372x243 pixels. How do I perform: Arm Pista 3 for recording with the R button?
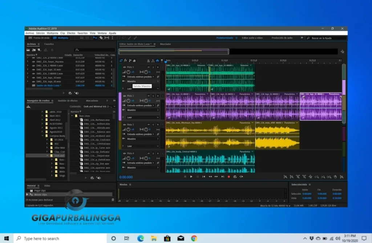(158, 124)
